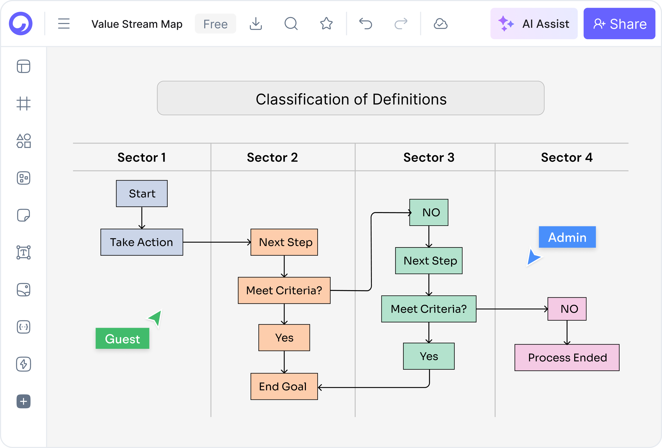
Task: Select the green Next Step node
Action: point(429,261)
